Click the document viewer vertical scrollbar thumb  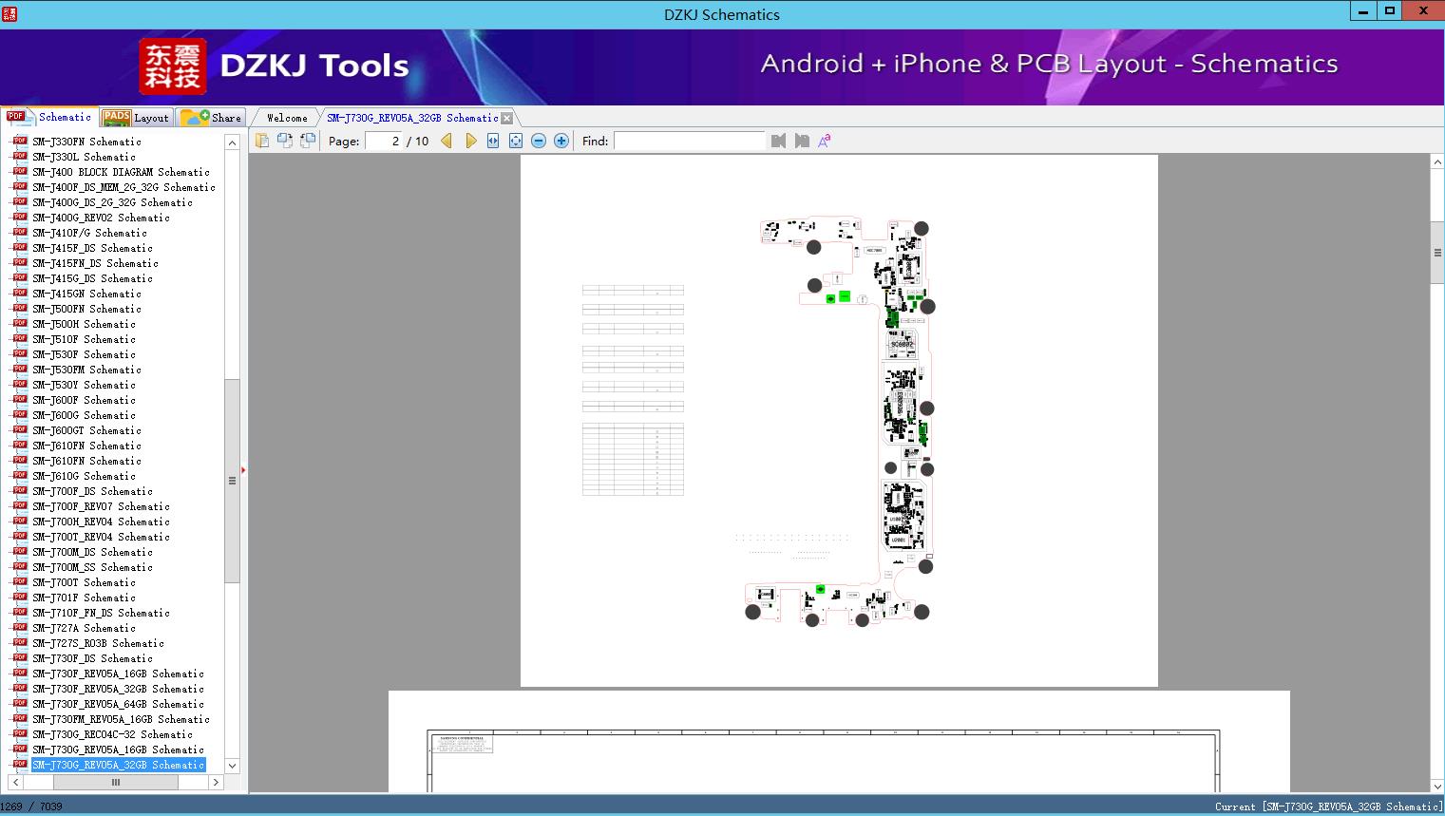(x=1437, y=253)
